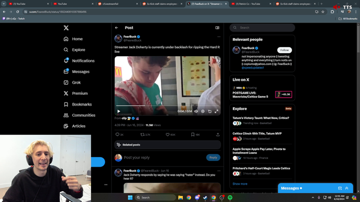Open Bookmarks in the sidebar

click(x=78, y=104)
